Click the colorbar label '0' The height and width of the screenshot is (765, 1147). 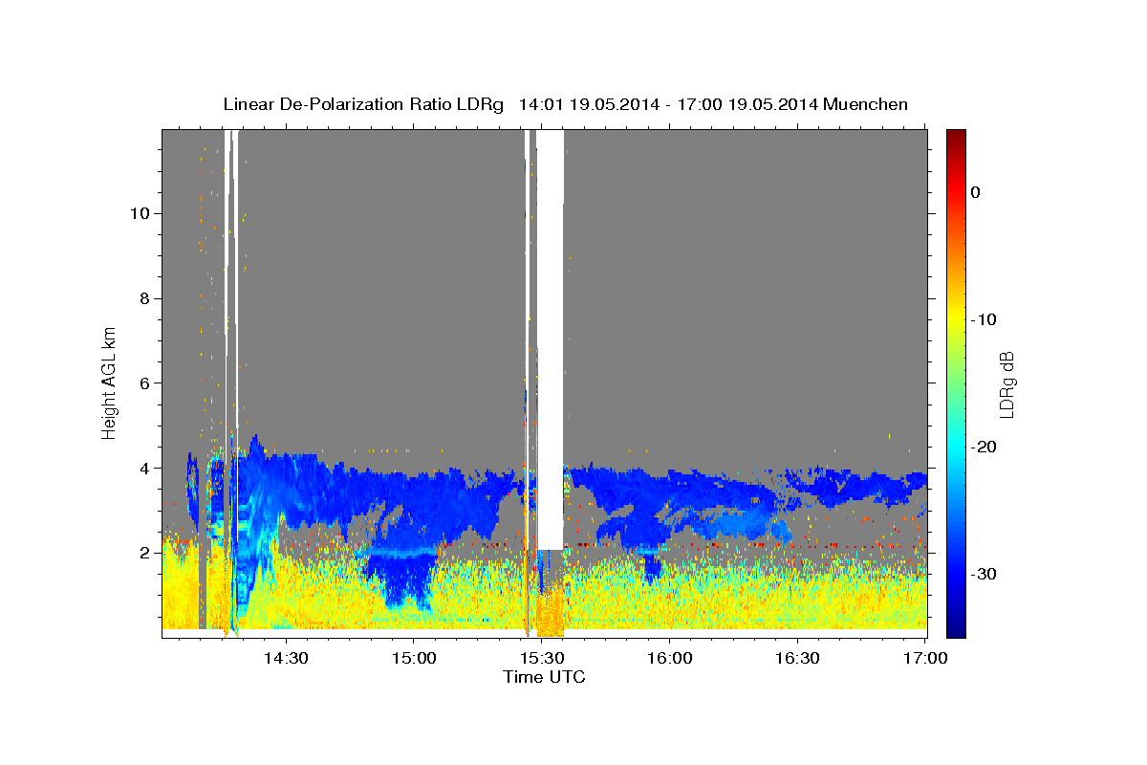(x=975, y=192)
